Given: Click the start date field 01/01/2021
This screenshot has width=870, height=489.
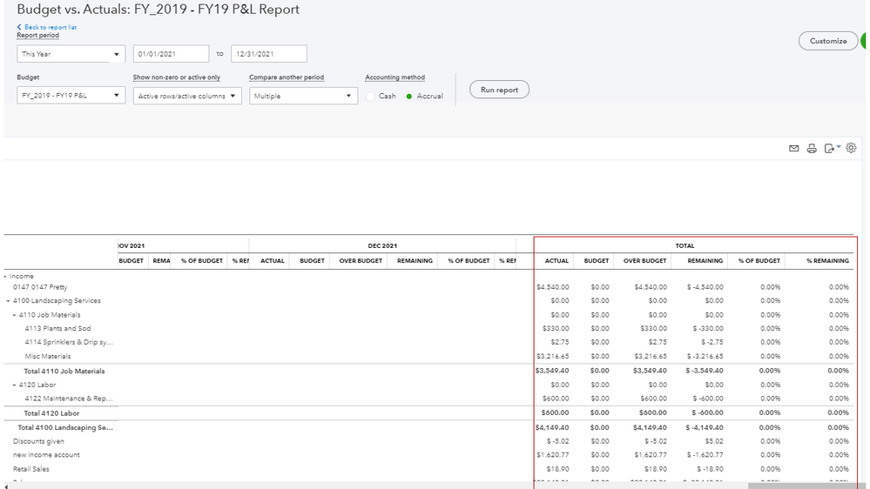Looking at the screenshot, I should click(x=171, y=54).
